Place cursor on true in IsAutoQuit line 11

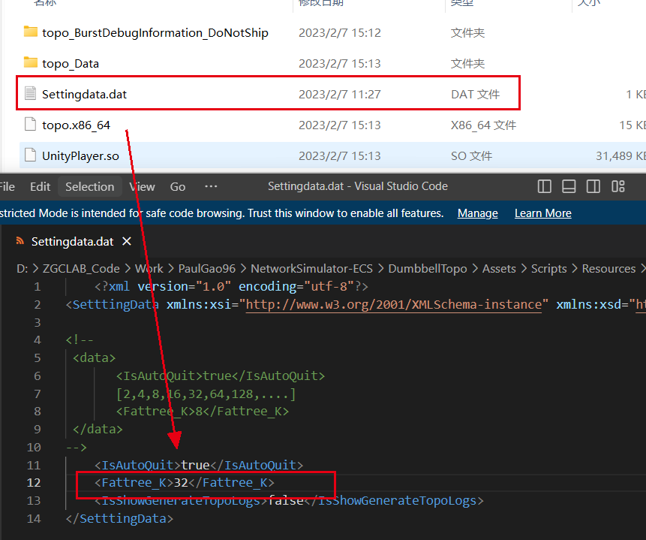196,465
